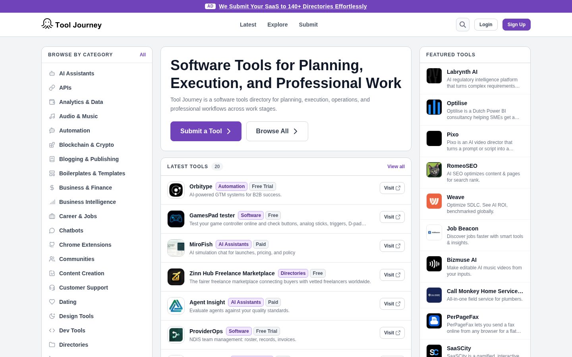
Task: Click the Labrynth AI featured logo
Action: (434, 76)
